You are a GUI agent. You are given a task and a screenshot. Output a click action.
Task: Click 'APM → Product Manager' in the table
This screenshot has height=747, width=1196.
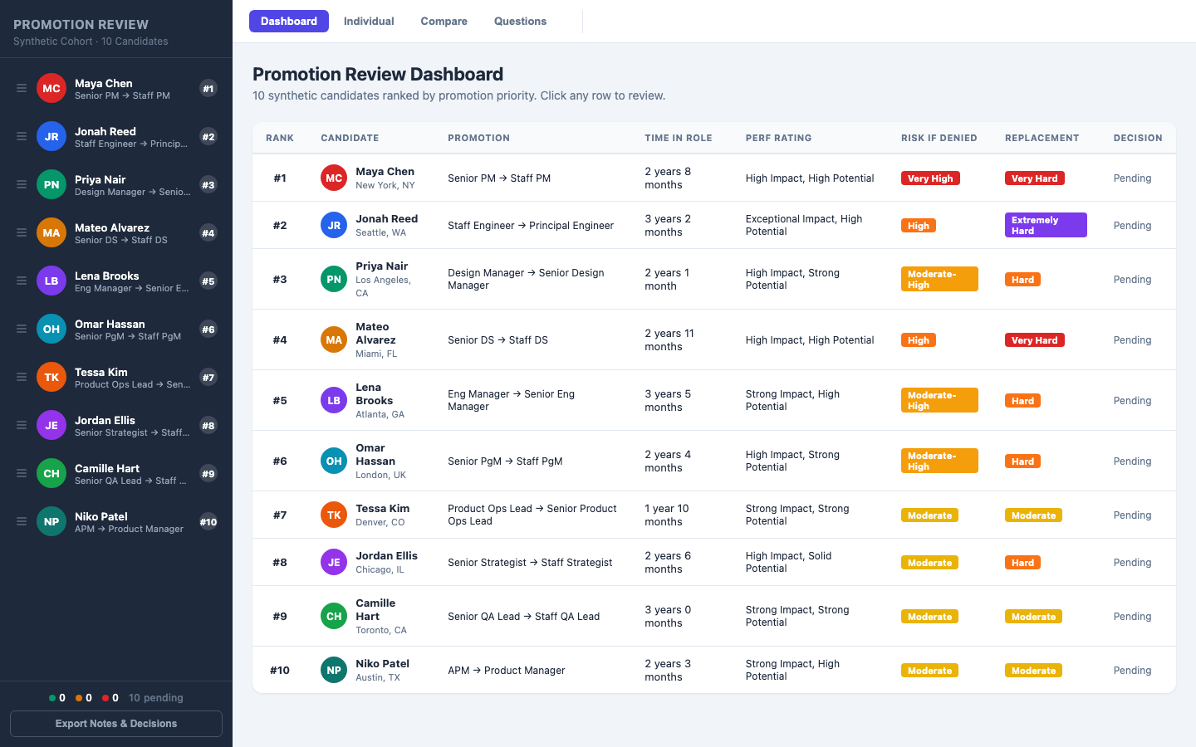coord(506,671)
